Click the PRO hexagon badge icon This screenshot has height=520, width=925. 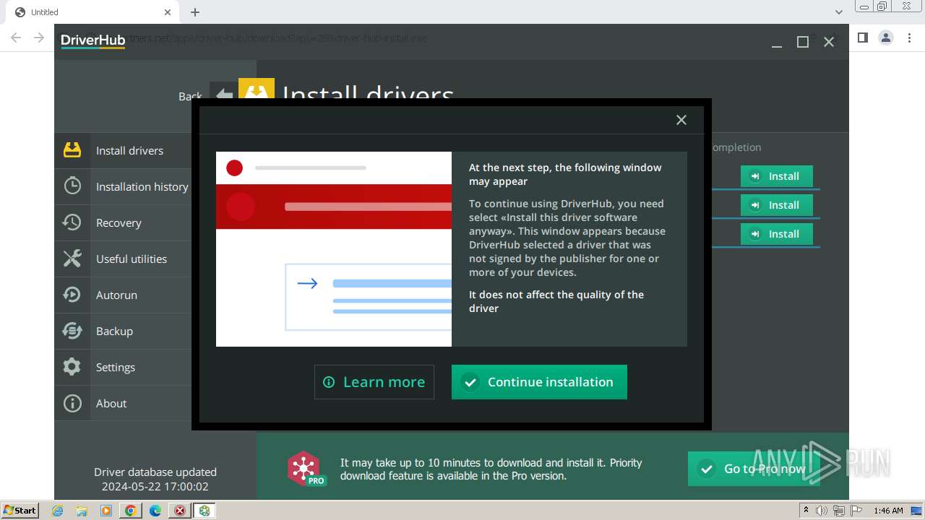pyautogui.click(x=306, y=468)
